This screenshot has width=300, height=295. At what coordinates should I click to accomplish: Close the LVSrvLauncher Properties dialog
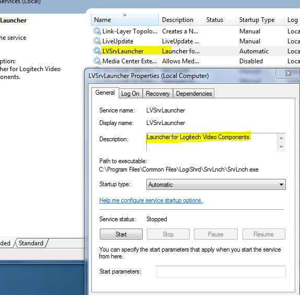point(288,73)
